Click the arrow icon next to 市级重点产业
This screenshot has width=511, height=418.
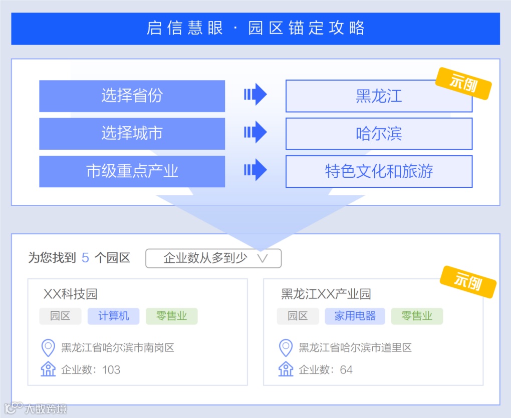click(x=255, y=170)
